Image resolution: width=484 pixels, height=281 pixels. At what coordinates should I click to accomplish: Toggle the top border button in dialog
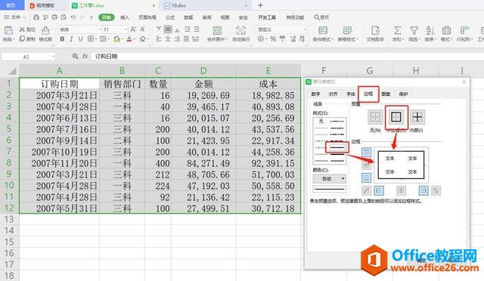click(366, 152)
